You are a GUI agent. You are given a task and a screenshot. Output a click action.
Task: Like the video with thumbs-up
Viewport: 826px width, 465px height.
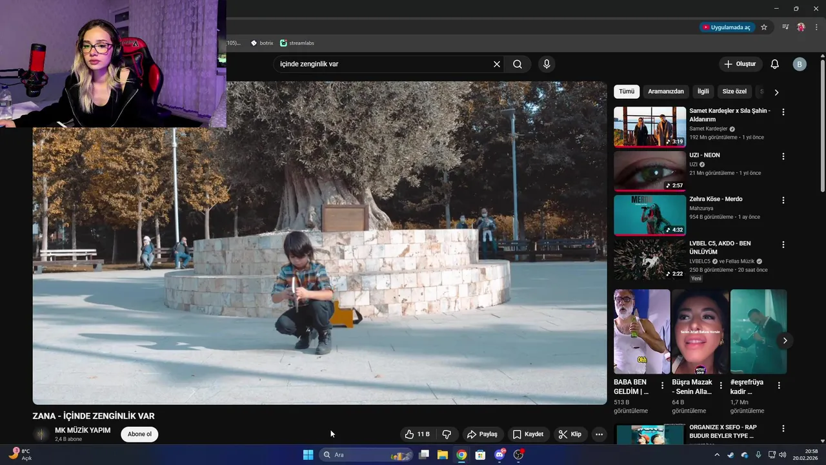click(x=417, y=434)
